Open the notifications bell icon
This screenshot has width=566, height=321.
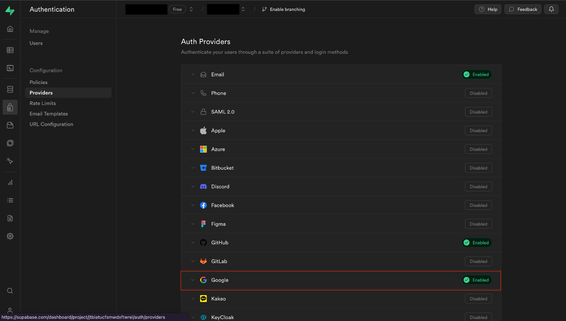pyautogui.click(x=551, y=9)
